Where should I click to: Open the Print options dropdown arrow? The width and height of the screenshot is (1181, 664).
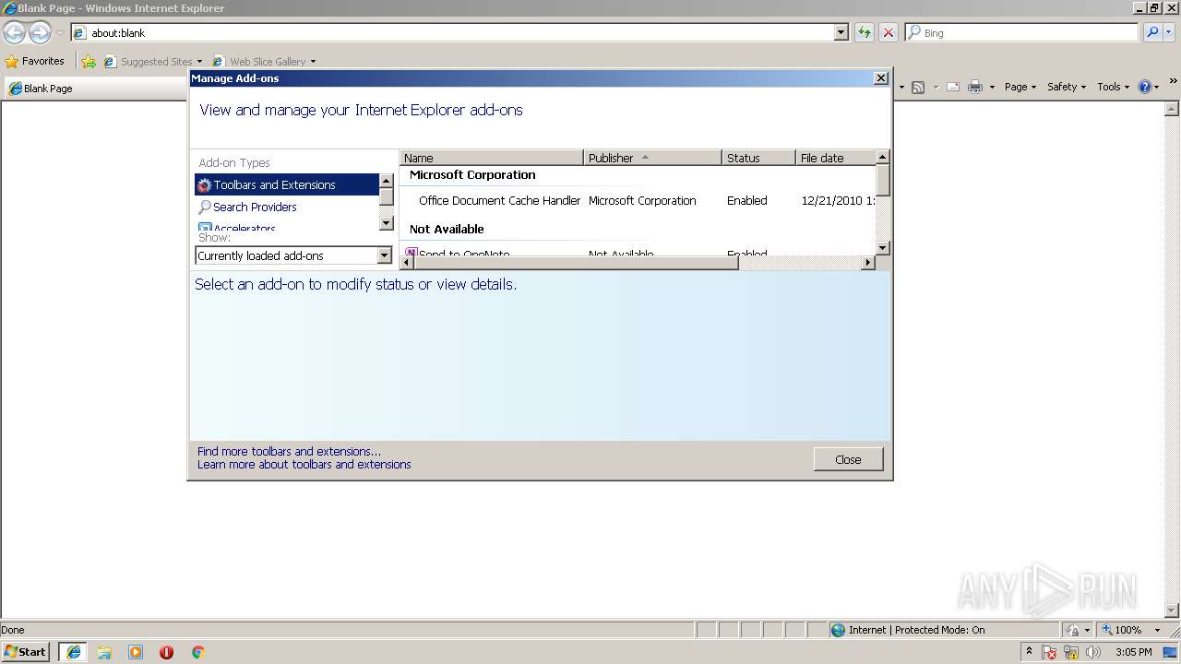coord(992,87)
